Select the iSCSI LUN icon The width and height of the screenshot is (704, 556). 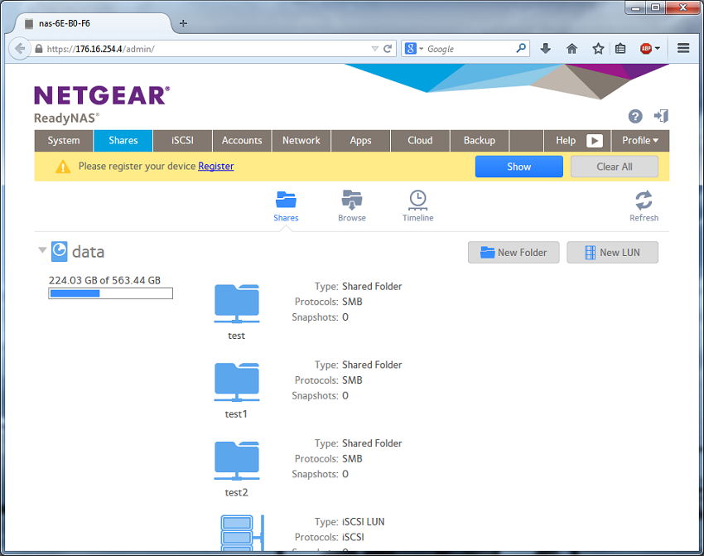(243, 533)
